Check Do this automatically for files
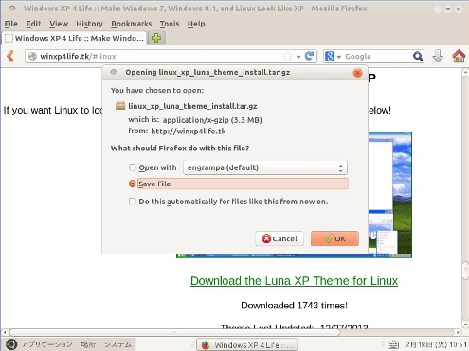The width and height of the screenshot is (469, 351). [x=133, y=202]
